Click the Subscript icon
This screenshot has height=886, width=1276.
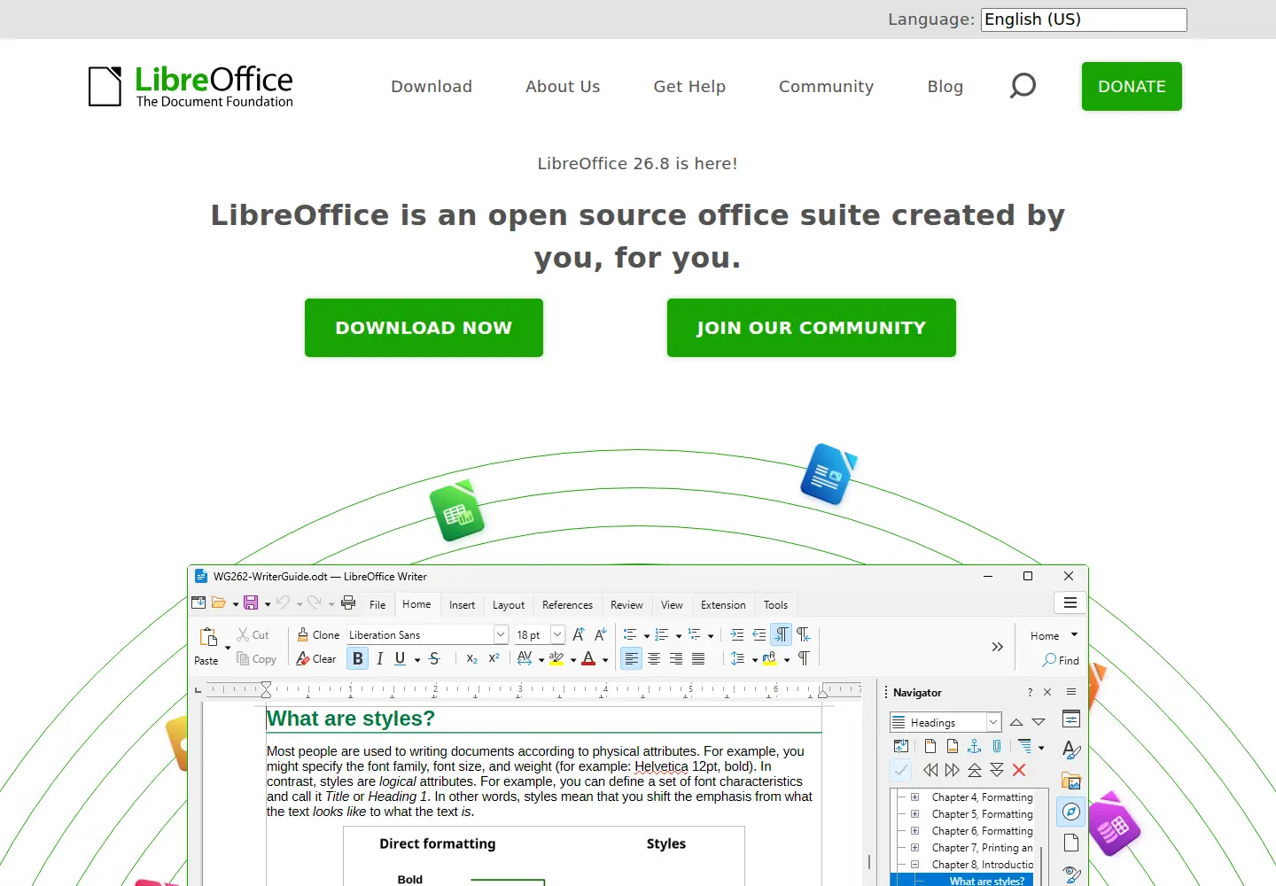(x=472, y=658)
